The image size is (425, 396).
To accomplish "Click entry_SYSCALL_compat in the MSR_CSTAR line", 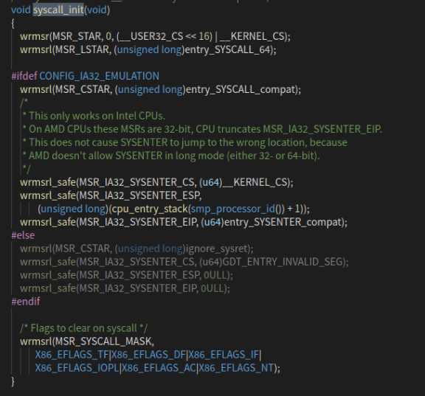I will coord(241,90).
